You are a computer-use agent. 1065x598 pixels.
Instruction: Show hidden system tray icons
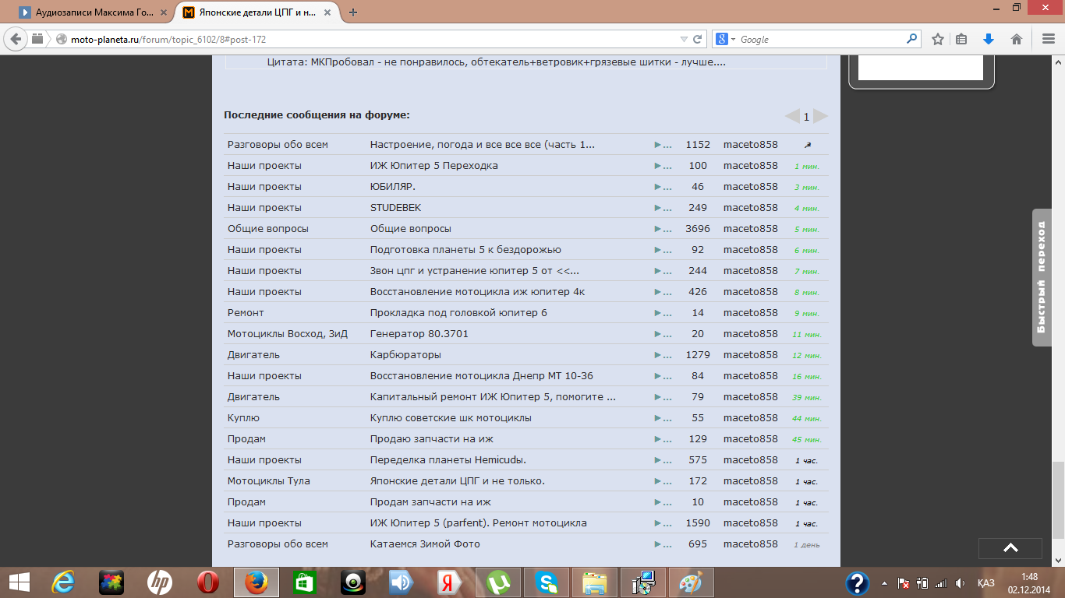(x=884, y=583)
